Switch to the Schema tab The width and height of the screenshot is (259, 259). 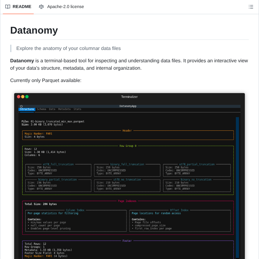click(x=42, y=109)
